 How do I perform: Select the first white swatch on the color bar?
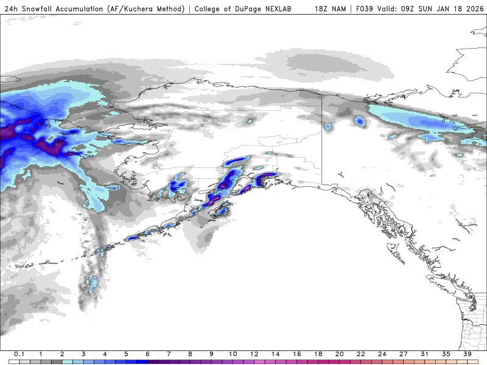(14, 362)
